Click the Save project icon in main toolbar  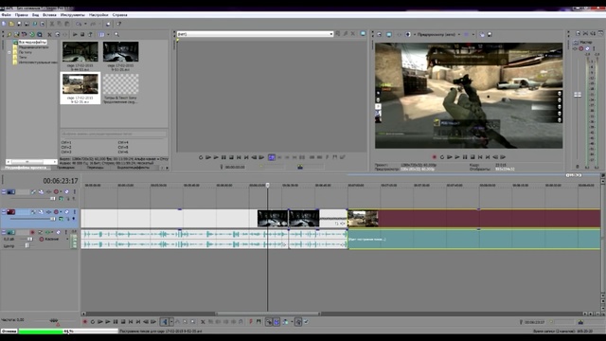(19, 24)
